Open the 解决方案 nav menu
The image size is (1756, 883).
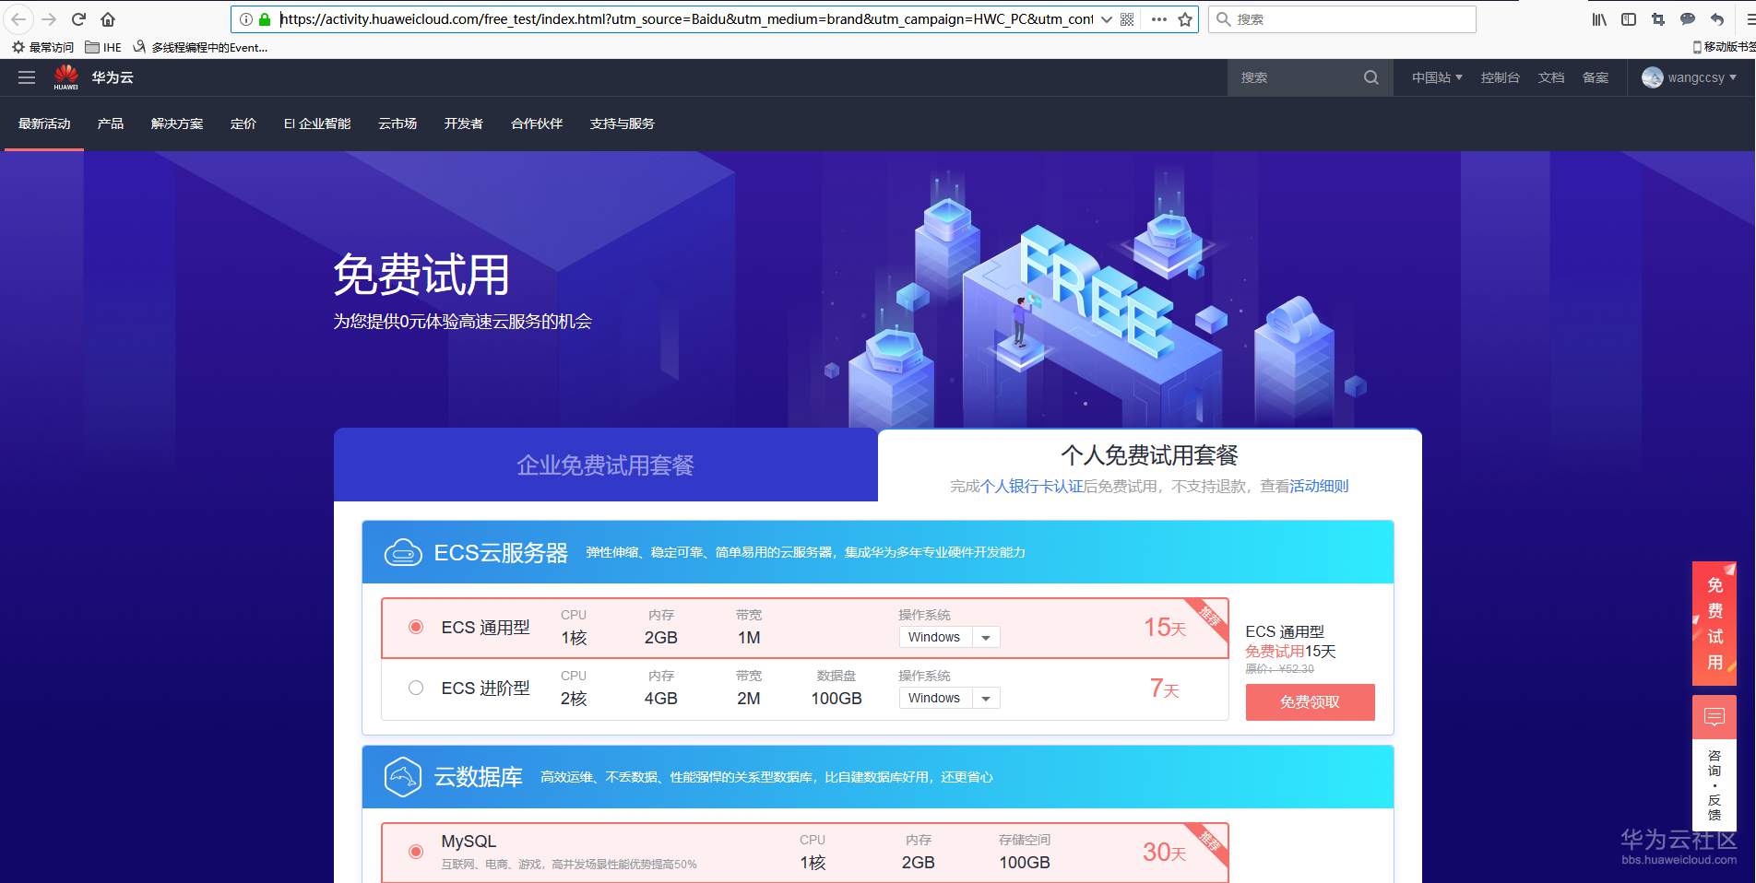(177, 124)
